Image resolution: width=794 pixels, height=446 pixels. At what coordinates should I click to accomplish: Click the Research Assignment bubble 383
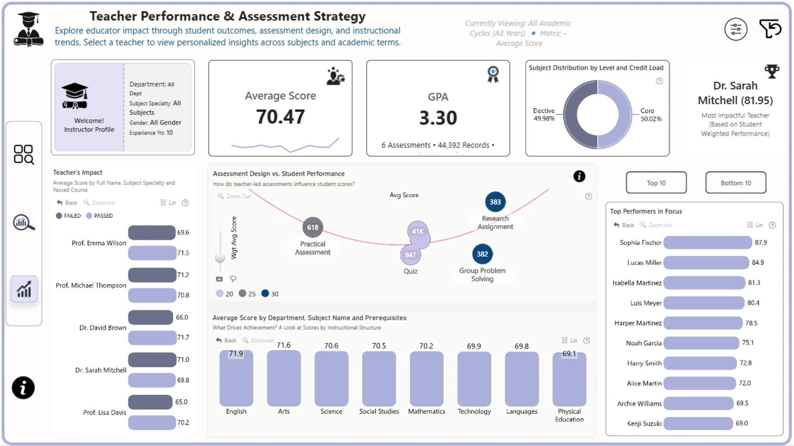495,202
